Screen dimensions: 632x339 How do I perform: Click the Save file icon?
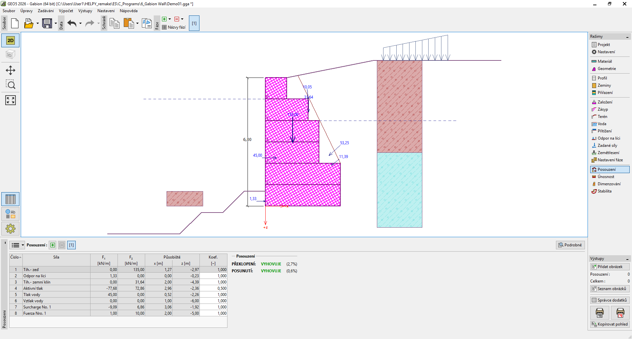tap(47, 23)
